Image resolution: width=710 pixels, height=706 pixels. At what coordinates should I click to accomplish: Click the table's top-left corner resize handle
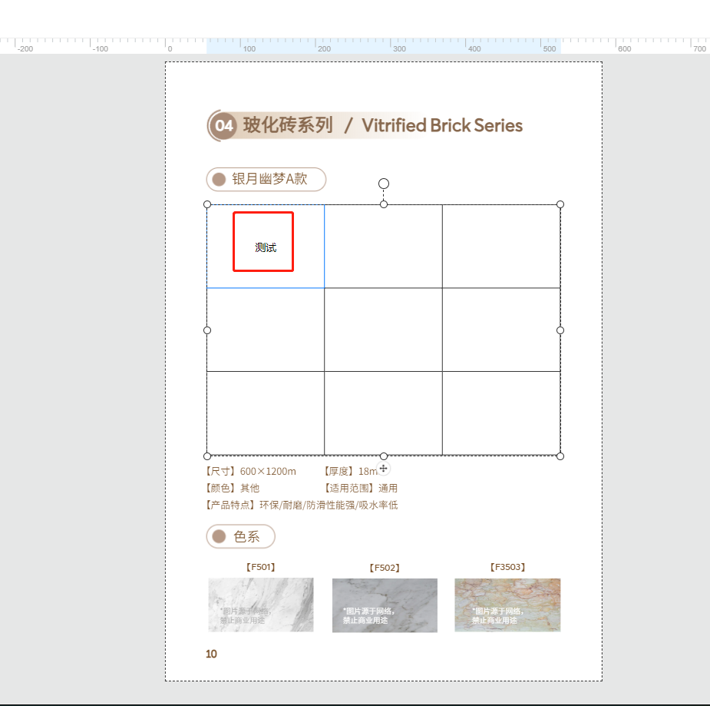[x=207, y=204]
